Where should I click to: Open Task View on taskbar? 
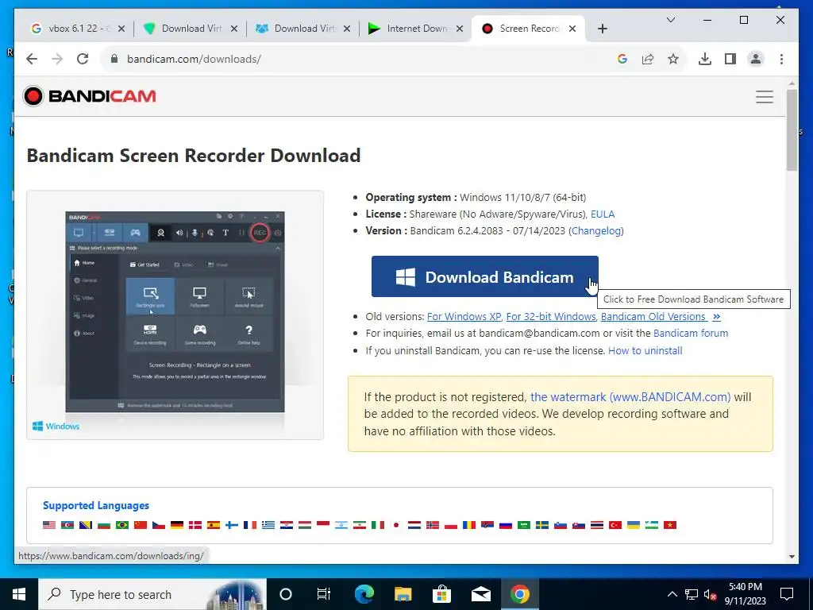(324, 594)
